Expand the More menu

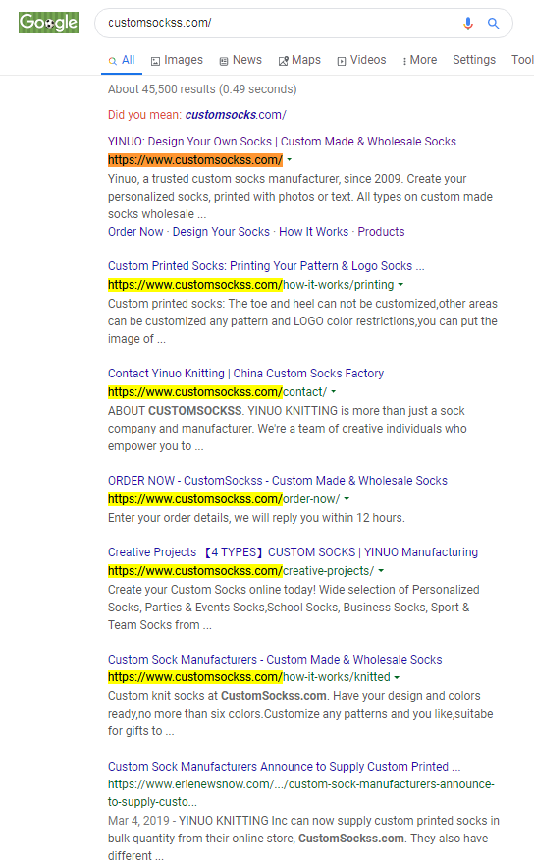pyautogui.click(x=419, y=60)
